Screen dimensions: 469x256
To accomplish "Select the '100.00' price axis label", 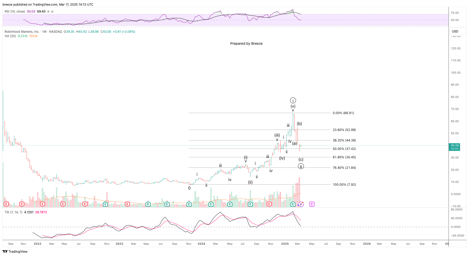I will pos(456,73).
